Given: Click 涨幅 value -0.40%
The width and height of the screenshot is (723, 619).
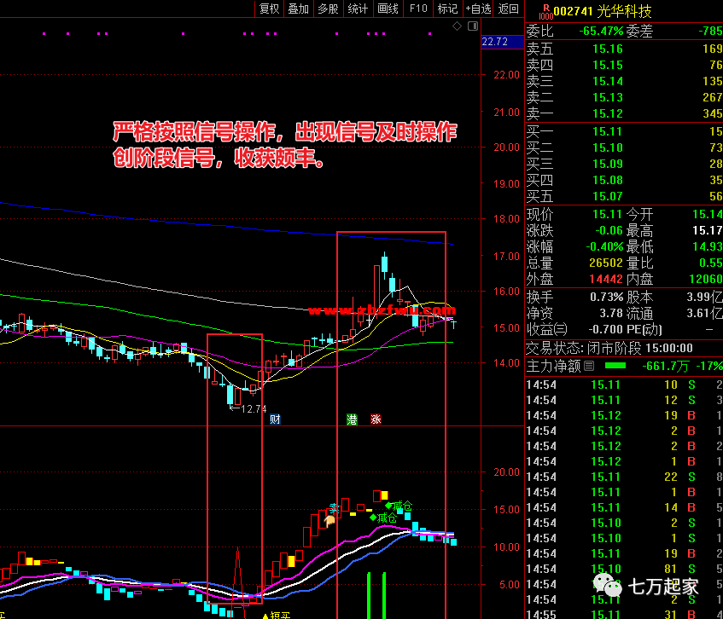Looking at the screenshot, I should pos(604,247).
